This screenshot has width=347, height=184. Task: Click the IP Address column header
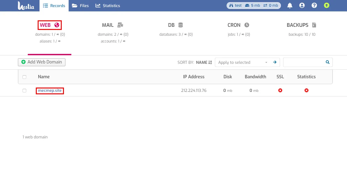[x=194, y=77]
